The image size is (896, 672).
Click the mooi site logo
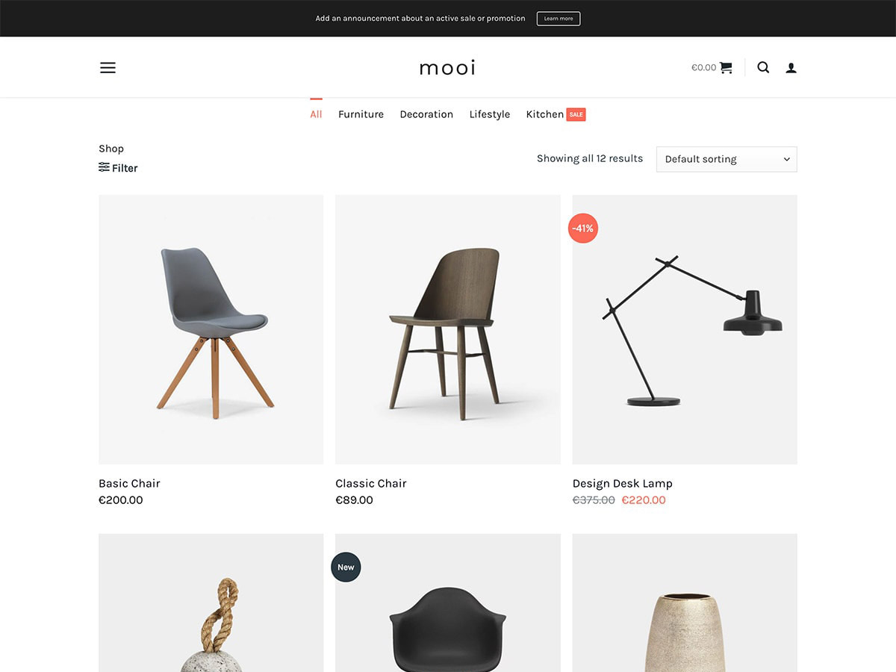448,68
